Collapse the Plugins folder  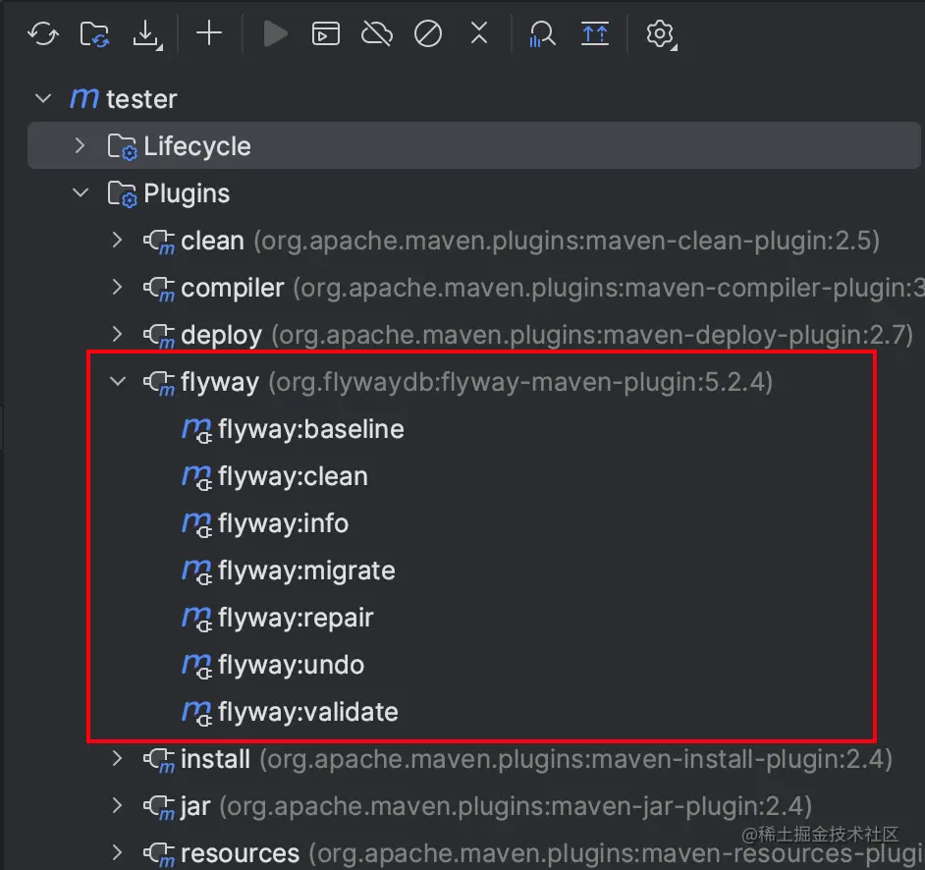click(81, 192)
